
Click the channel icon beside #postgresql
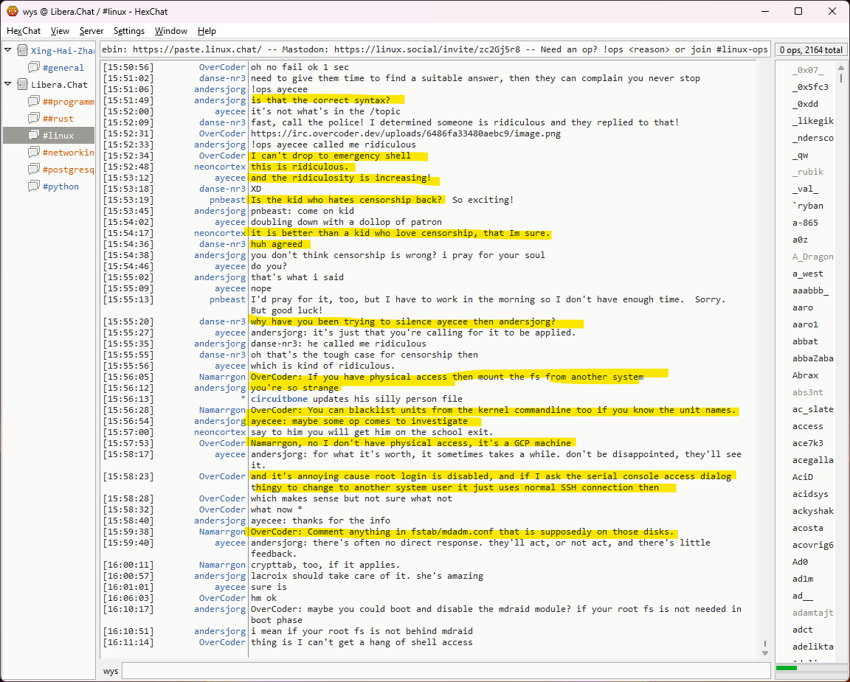pos(34,170)
